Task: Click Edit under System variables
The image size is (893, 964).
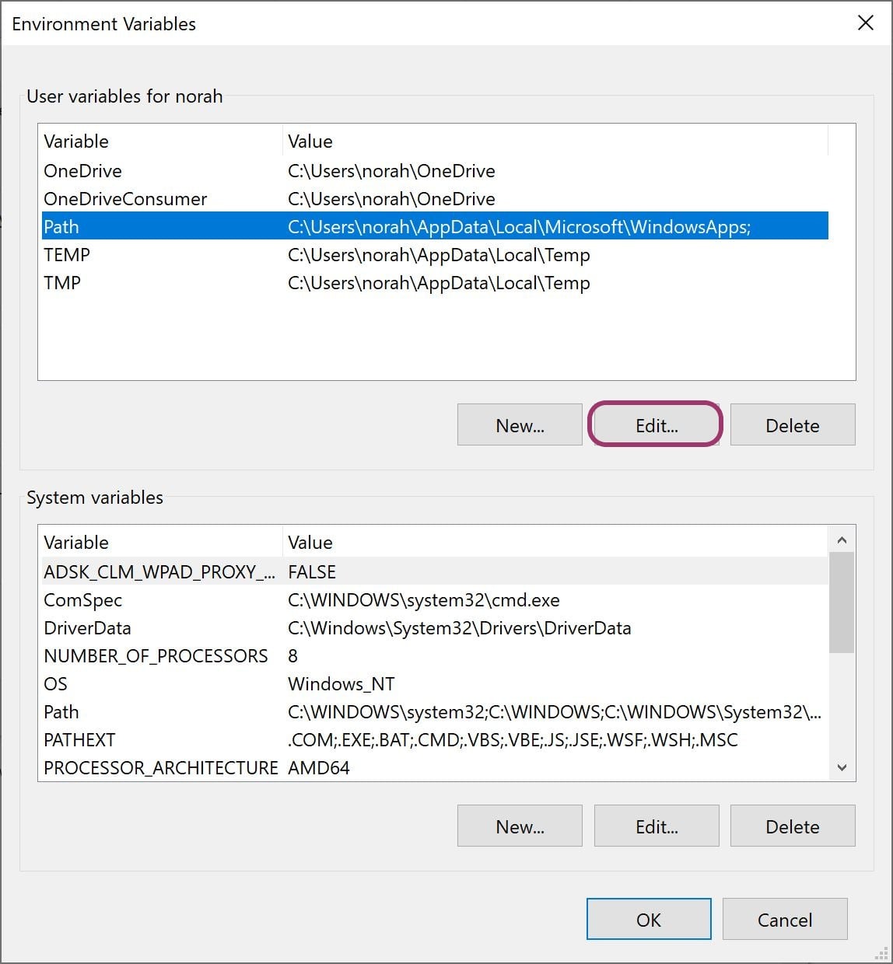Action: tap(657, 826)
